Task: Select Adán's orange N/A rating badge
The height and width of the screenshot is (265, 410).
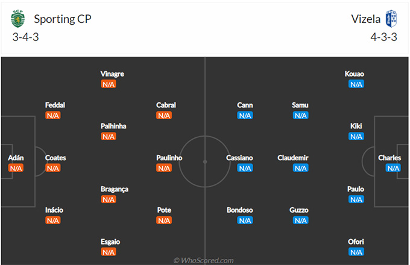Action: pyautogui.click(x=16, y=168)
